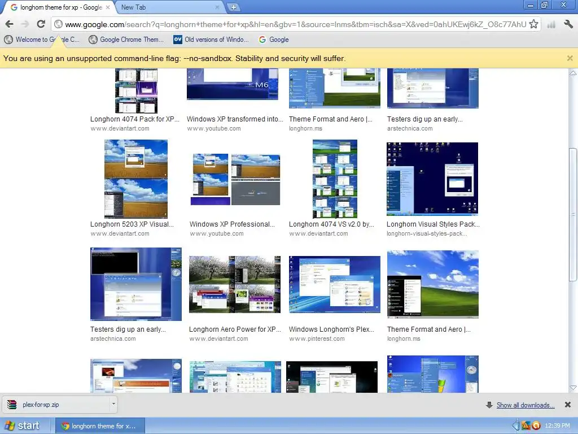The width and height of the screenshot is (578, 434).
Task: Select the longhorn theme for xp tab
Action: [x=59, y=7]
